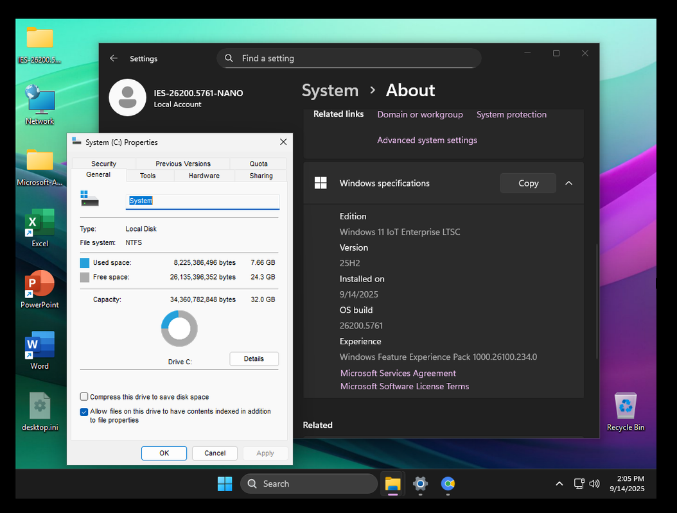Open the Chrome taskbar icon
Screen dimensions: 677x513
click(448, 484)
